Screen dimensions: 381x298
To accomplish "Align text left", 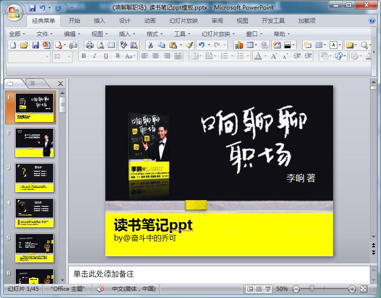I will [145, 56].
